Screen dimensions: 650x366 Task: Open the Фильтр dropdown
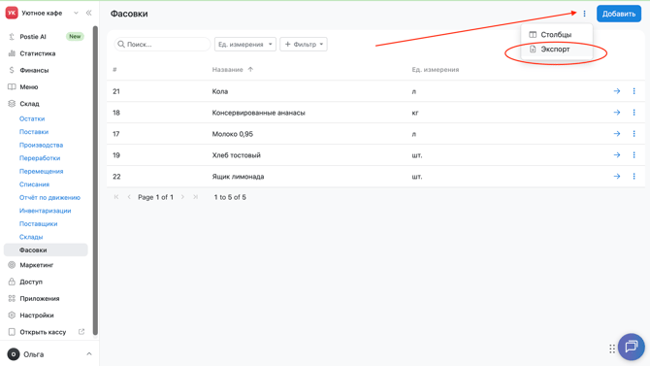tap(304, 44)
